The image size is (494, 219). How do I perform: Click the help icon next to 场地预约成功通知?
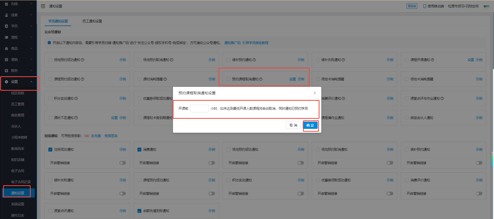tap(83, 60)
